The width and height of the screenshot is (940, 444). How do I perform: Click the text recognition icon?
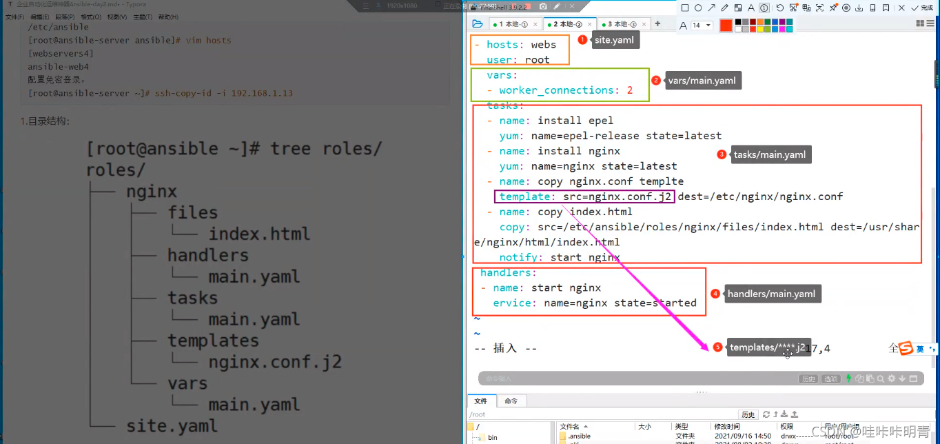pyautogui.click(x=819, y=8)
